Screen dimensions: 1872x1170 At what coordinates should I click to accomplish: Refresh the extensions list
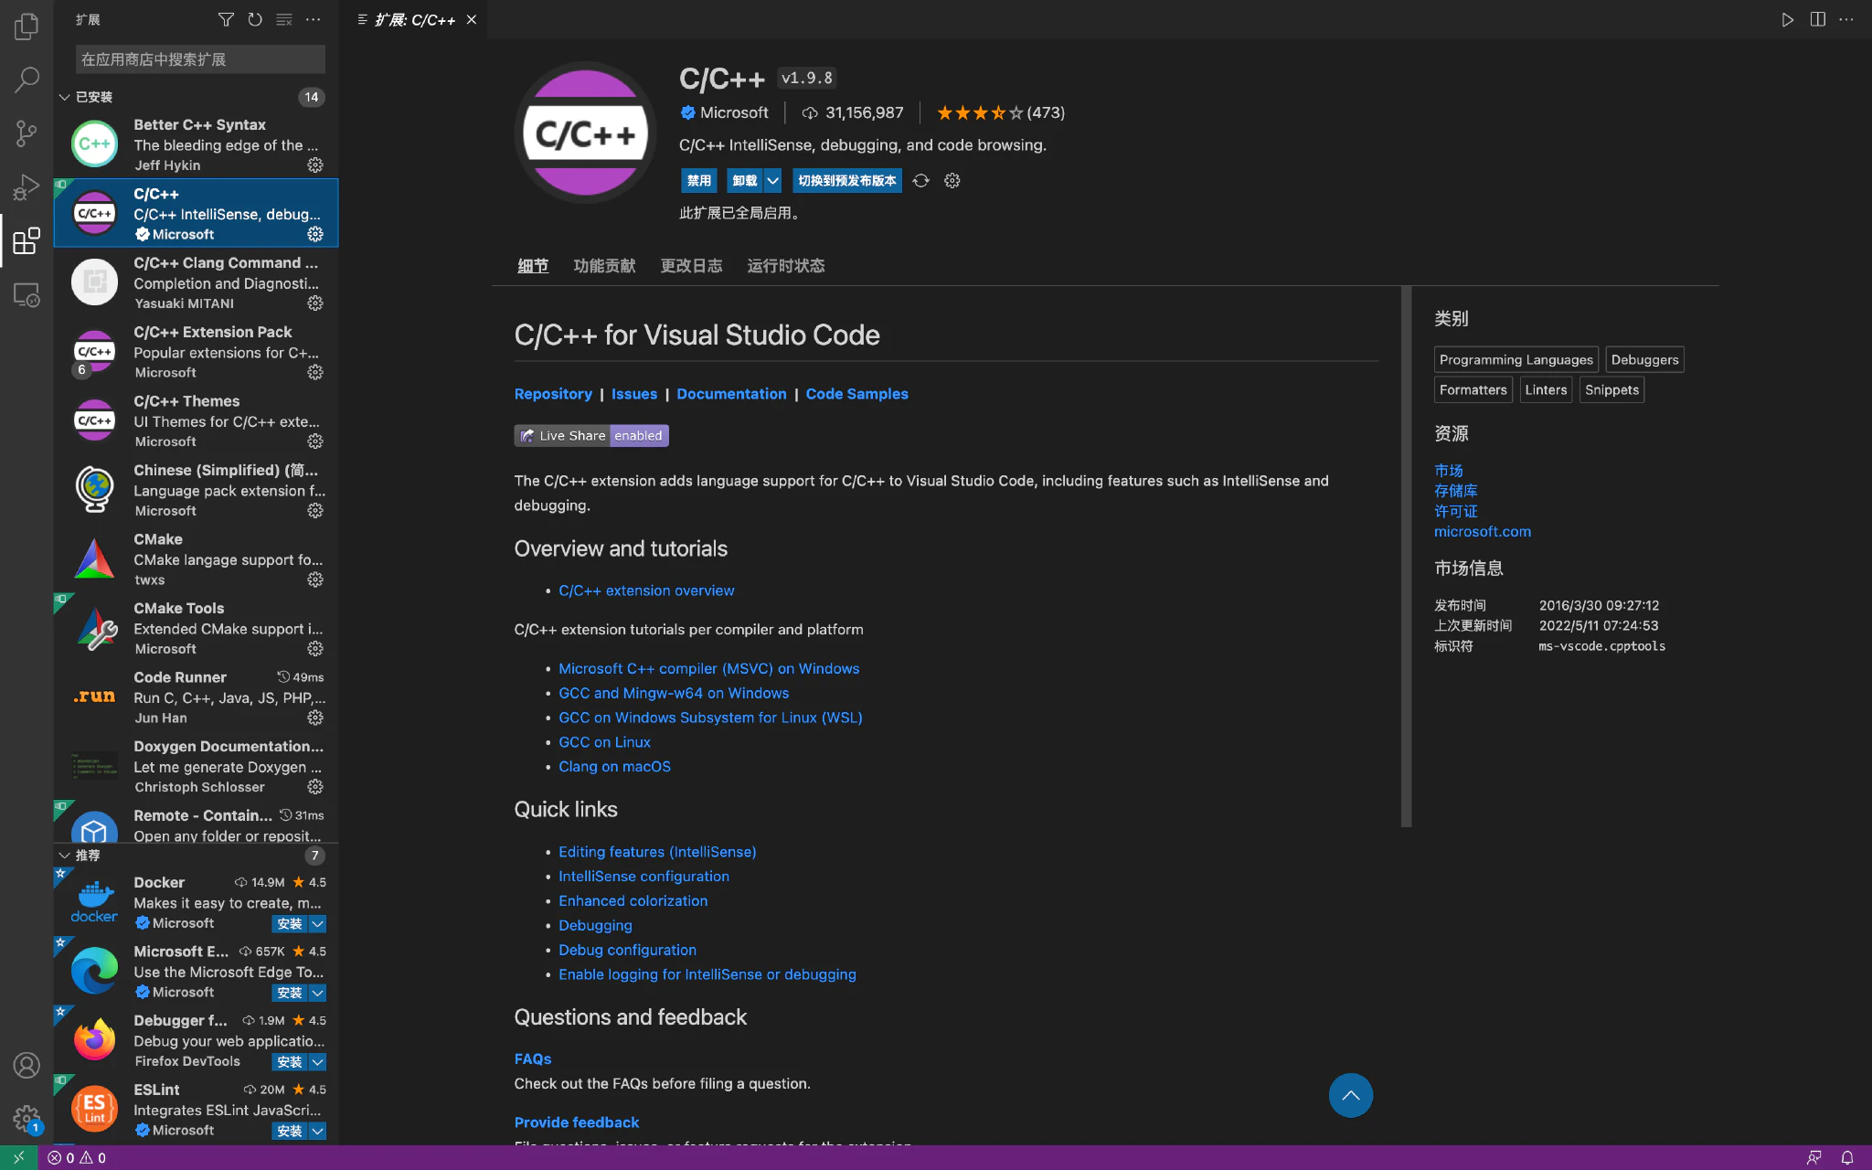pyautogui.click(x=255, y=19)
